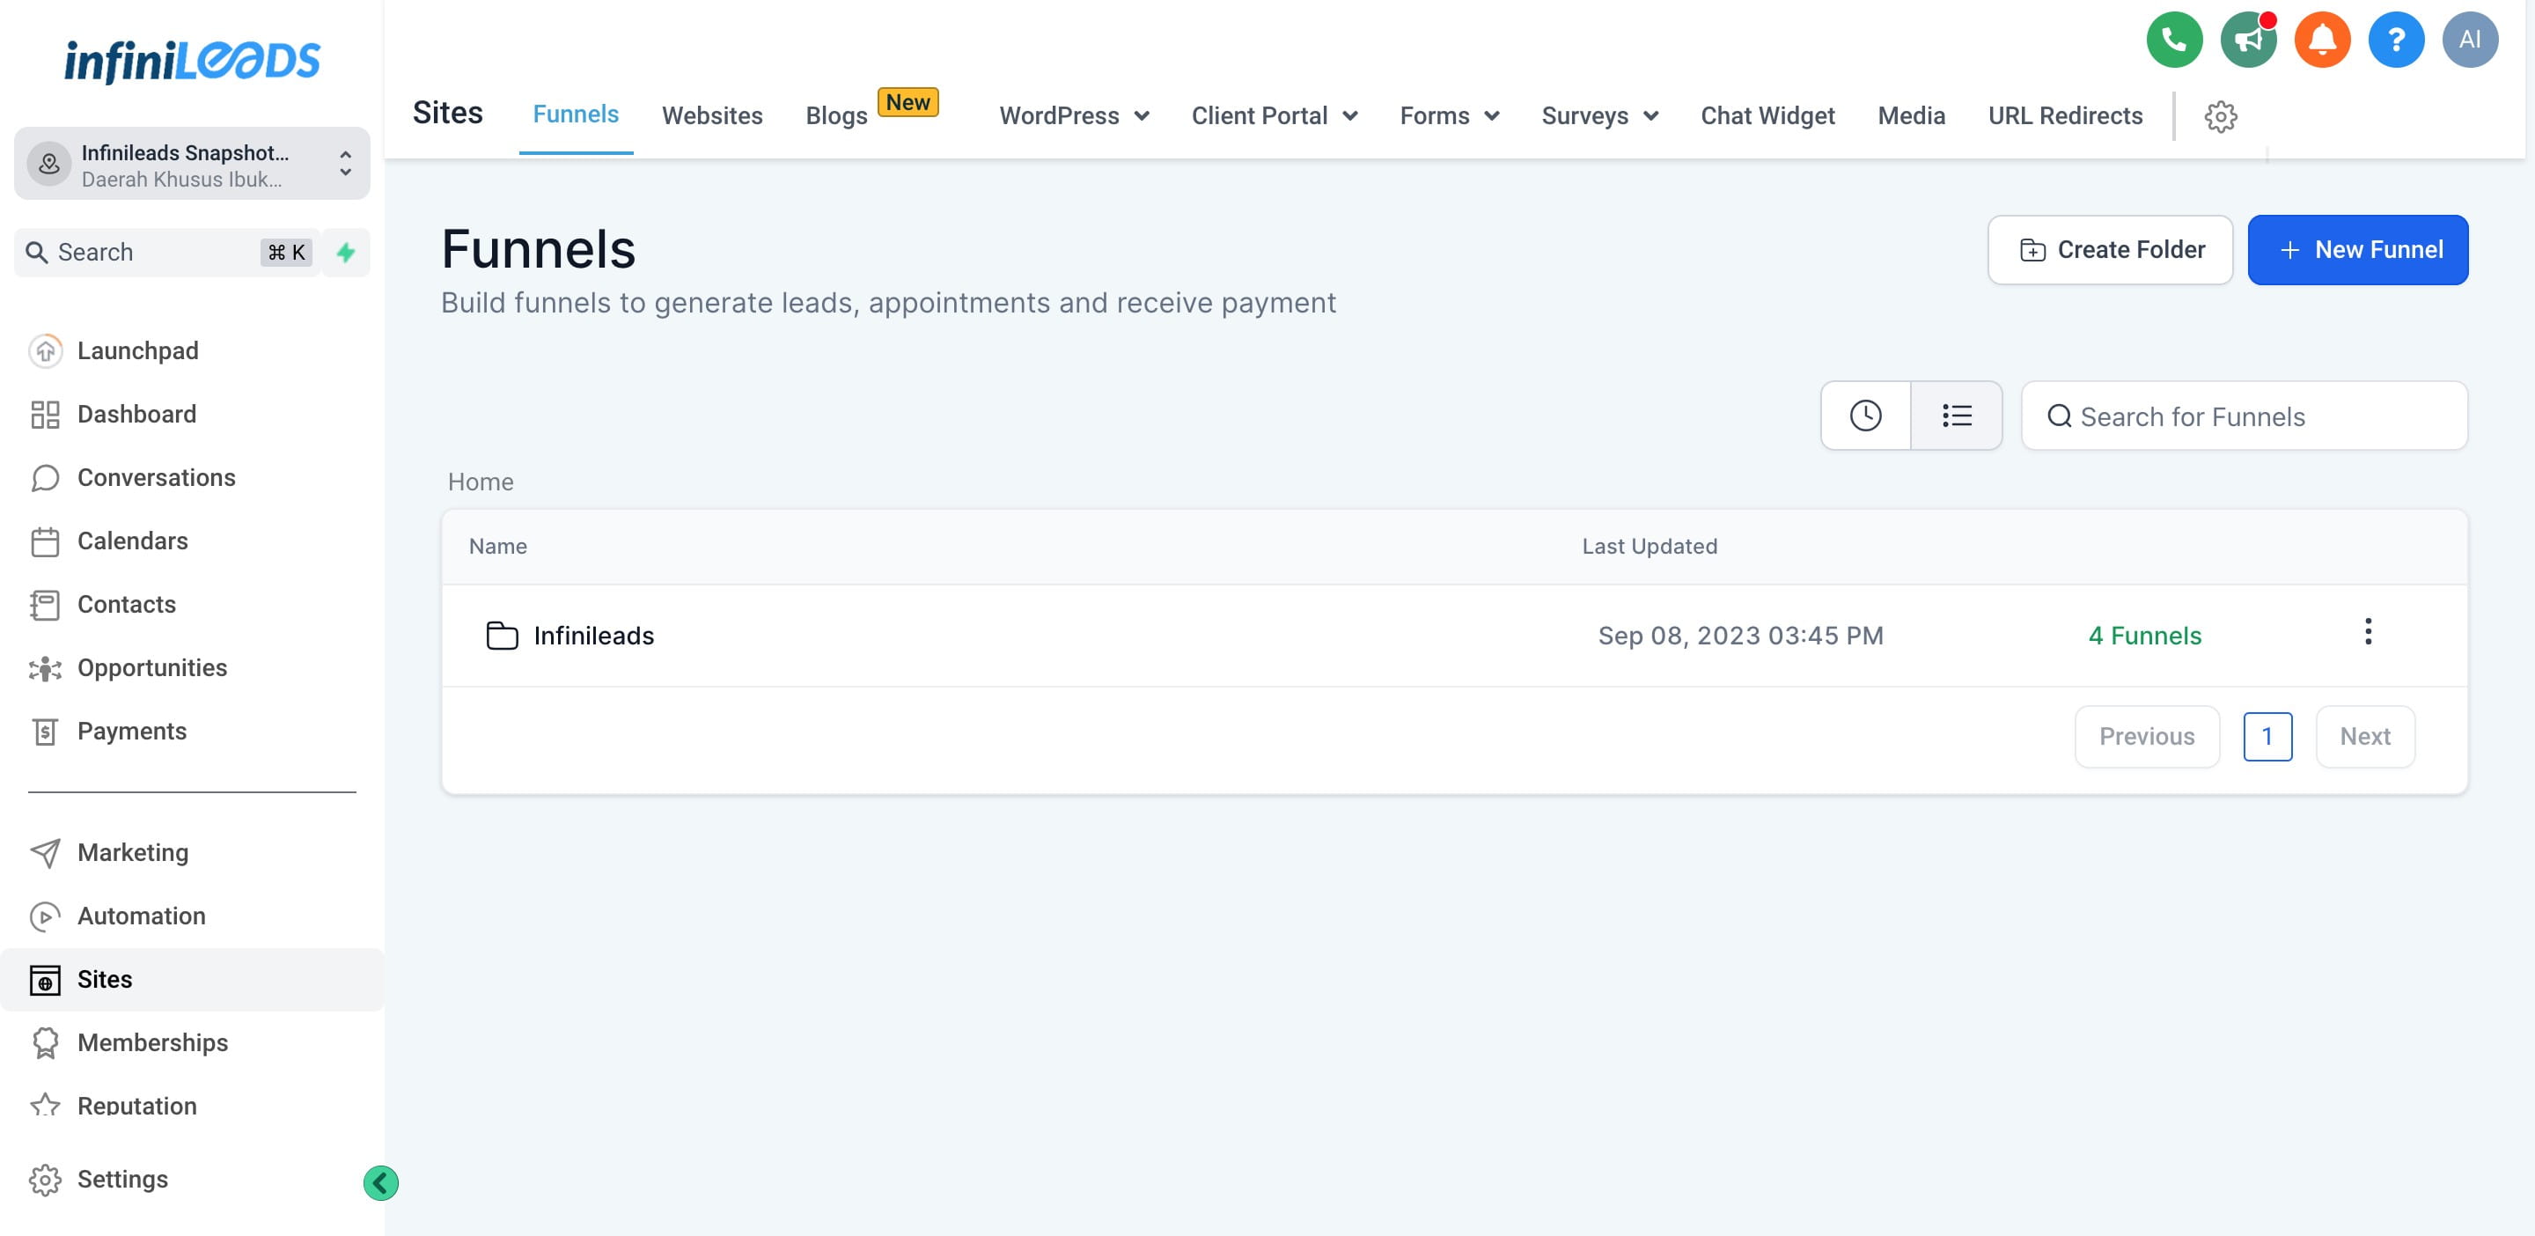Click the blue help question mark icon
Screen dimensions: 2535x1236
tap(2395, 40)
